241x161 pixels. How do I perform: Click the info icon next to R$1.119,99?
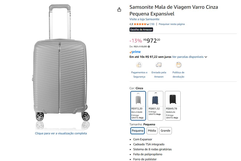[149, 46]
